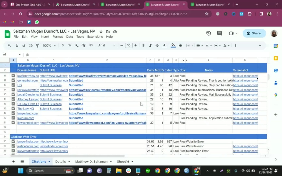This screenshot has height=176, width=282.
Task: Decrease font size minus button
Action: [x=122, y=45]
